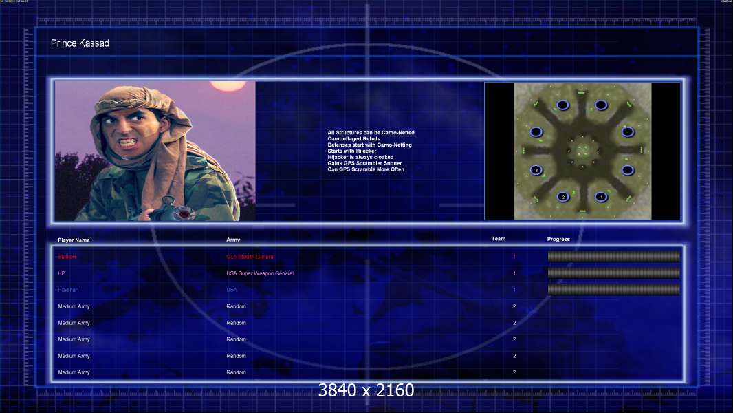Click team number in Ravshan's row

[514, 290]
